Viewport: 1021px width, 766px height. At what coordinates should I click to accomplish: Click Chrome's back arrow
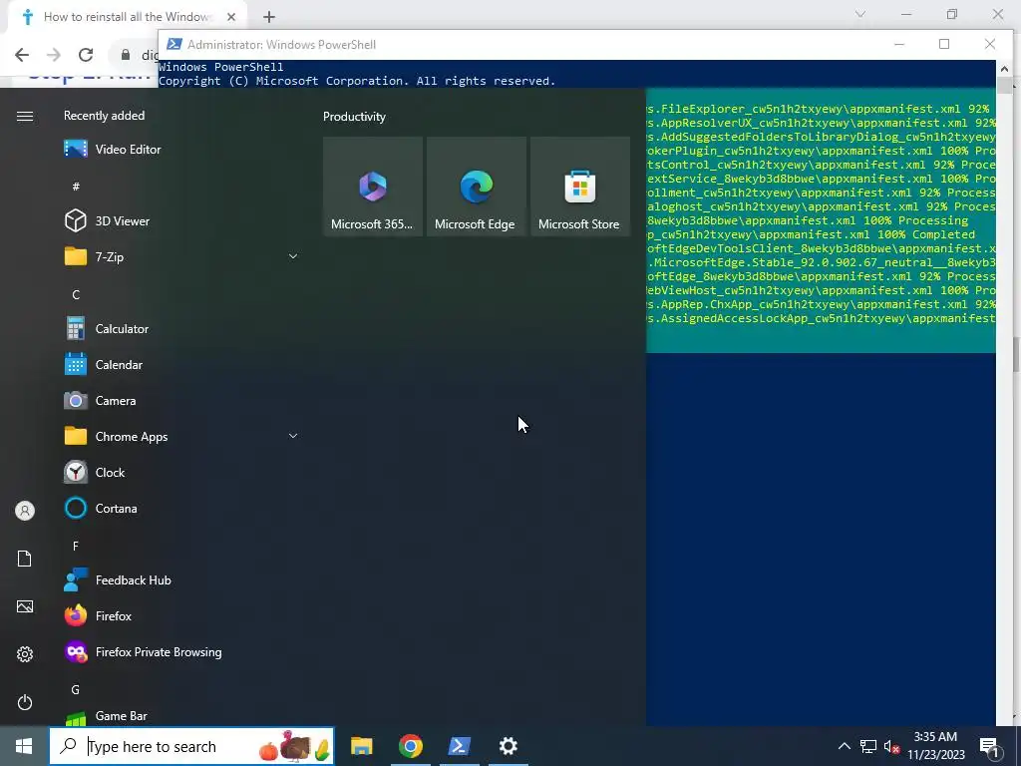[22, 55]
